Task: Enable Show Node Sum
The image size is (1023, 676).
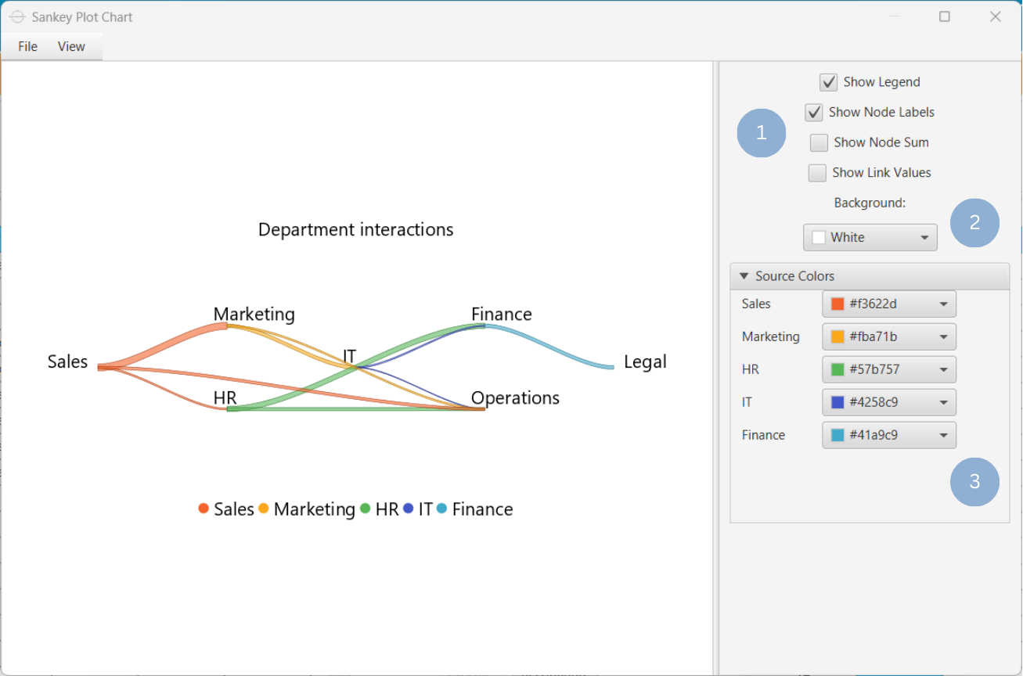Action: (x=819, y=142)
